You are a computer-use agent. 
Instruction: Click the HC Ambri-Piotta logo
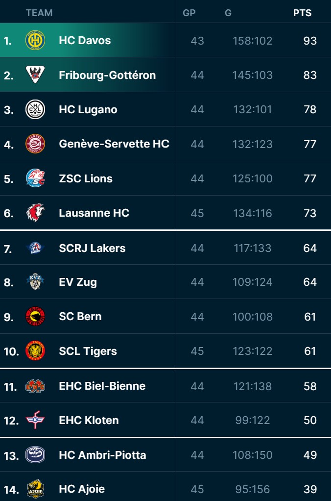[x=35, y=455]
